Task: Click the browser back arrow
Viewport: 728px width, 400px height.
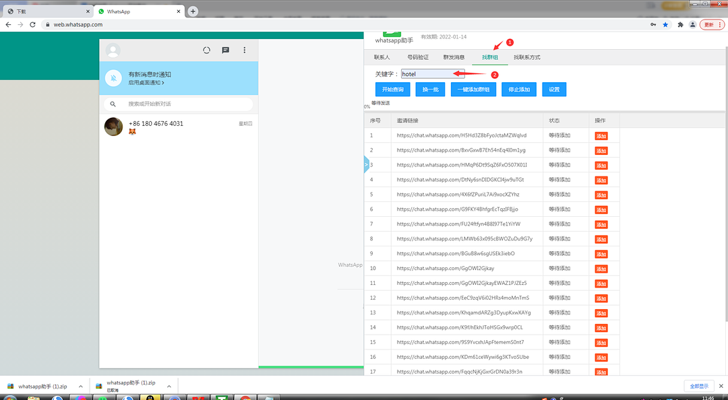Action: 8,25
